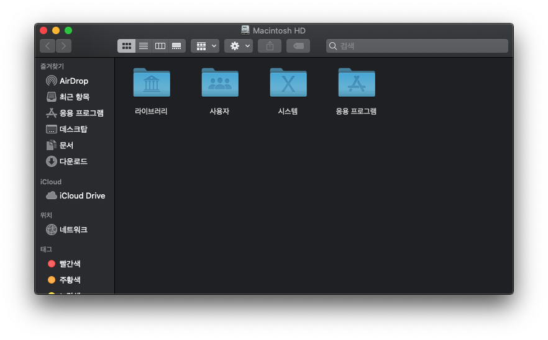The image size is (548, 340).
Task: Click the Macintosh HD title icon
Action: click(x=245, y=30)
